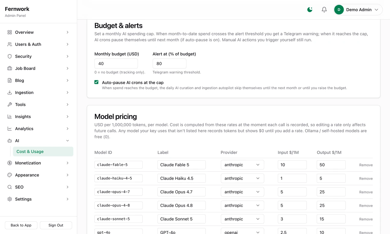Click the Analytics line chart icon

[10, 129]
